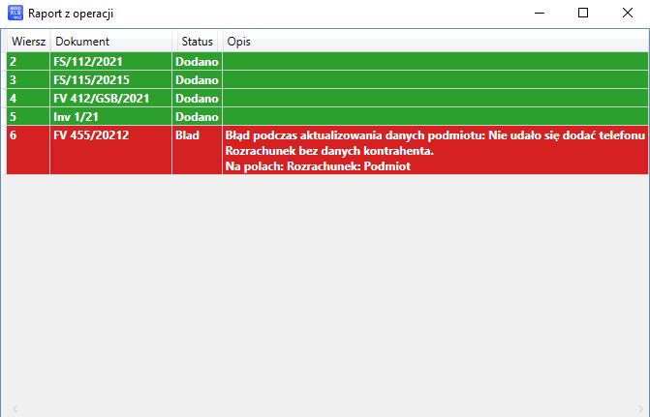
Task: Click row number 2 in Wiersz column
Action: tap(14, 61)
